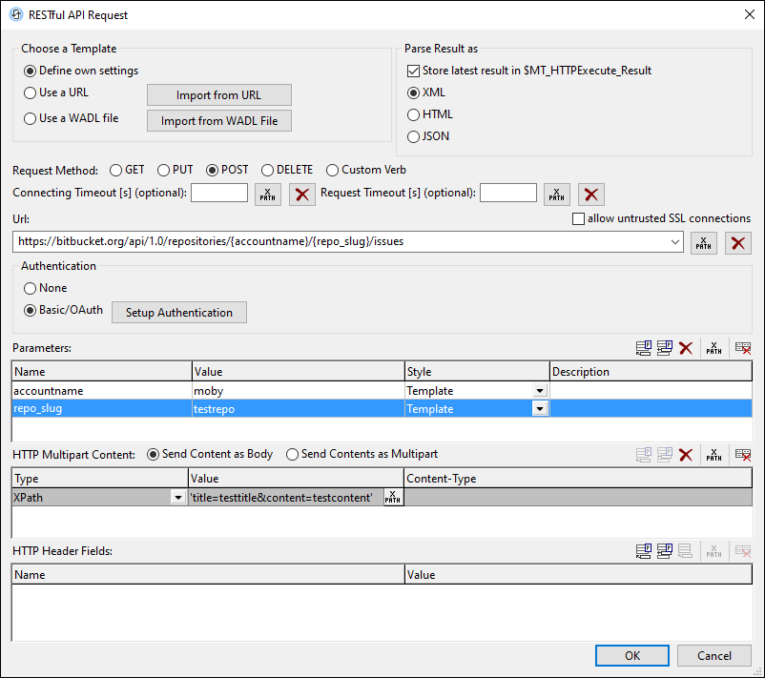This screenshot has width=765, height=678.
Task: Open XPath editor in multipart Value cell
Action: click(393, 497)
